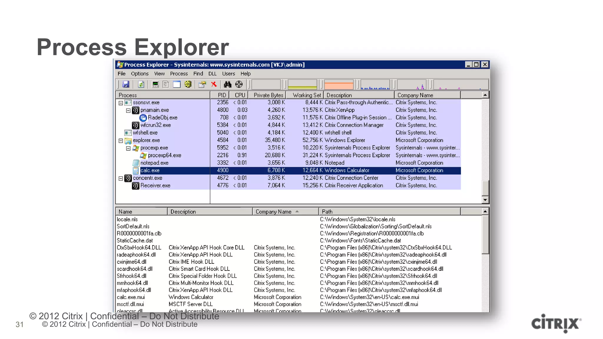Click the wfshell.exe process icon
Viewport: 603px width, 339px height.
[x=128, y=133]
